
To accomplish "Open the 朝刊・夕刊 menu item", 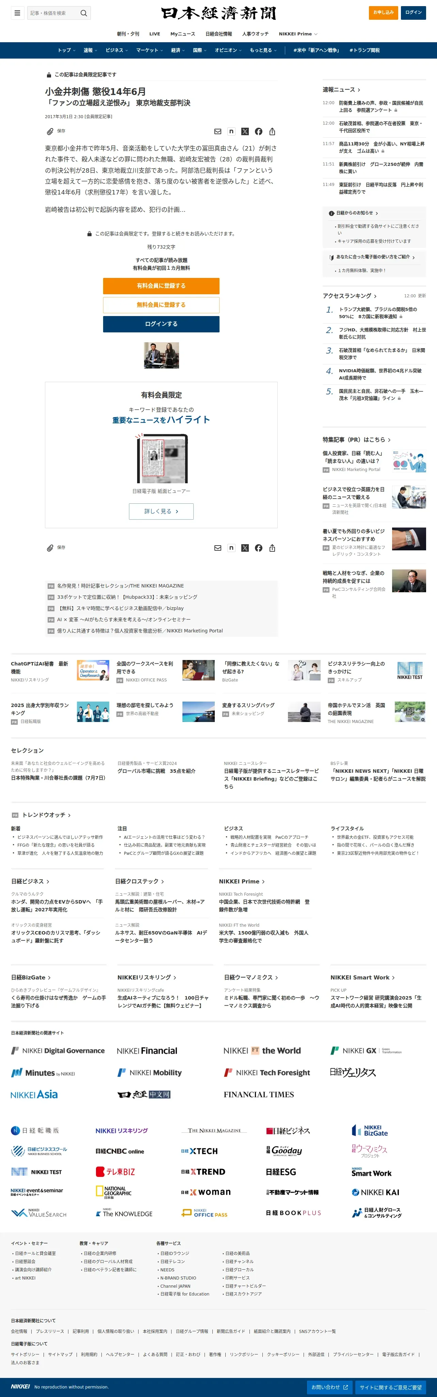I will tap(128, 34).
